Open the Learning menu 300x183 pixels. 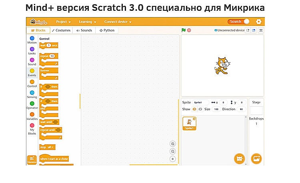[88, 22]
